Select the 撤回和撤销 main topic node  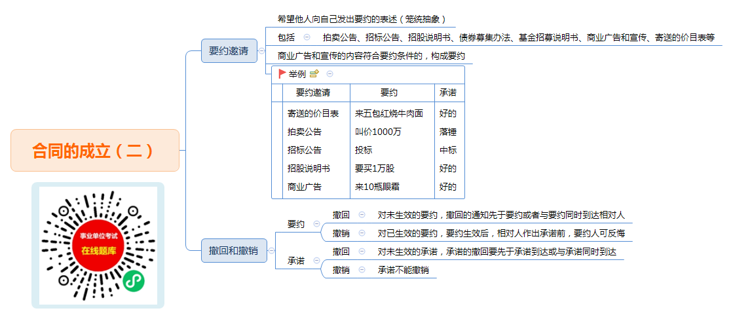click(x=233, y=251)
